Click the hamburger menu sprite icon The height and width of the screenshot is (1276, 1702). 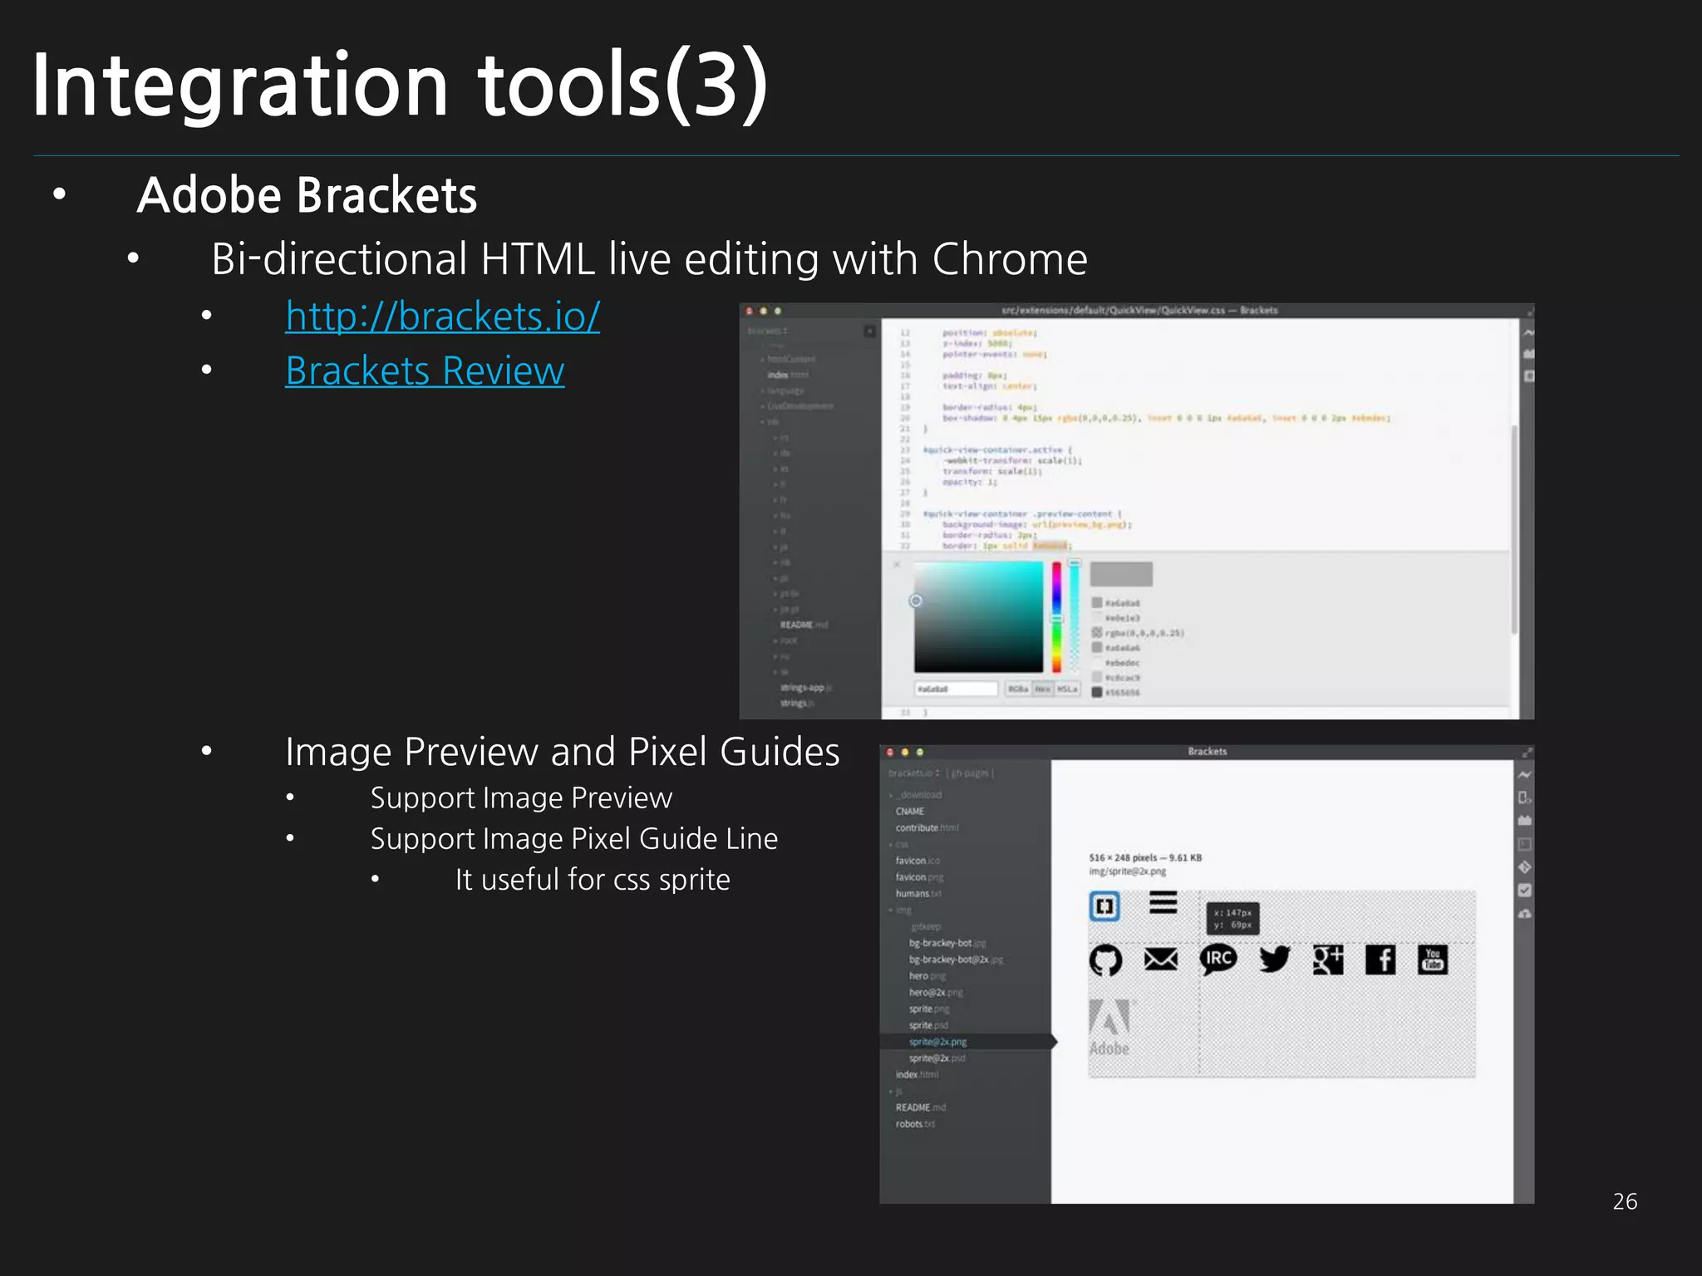pos(1163,902)
